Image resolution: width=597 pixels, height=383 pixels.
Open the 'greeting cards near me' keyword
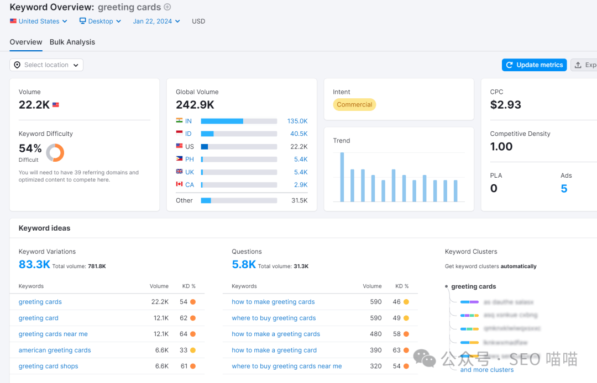53,334
